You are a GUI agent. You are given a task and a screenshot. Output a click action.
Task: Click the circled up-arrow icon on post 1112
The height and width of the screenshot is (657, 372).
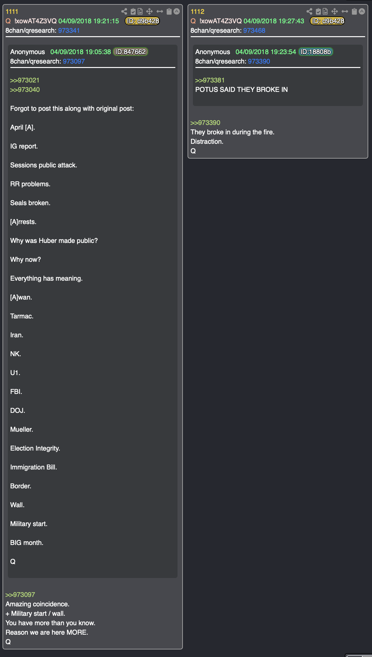[362, 12]
